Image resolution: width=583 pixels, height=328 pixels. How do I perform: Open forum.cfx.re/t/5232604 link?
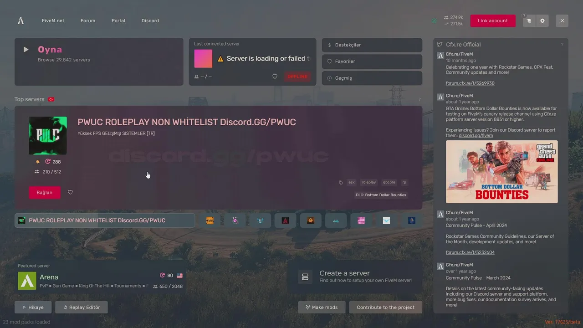pyautogui.click(x=470, y=252)
